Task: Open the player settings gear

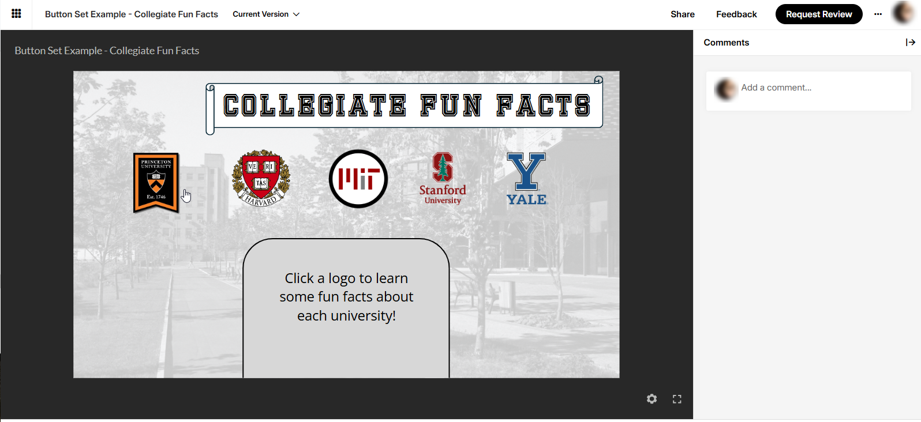Action: click(652, 399)
